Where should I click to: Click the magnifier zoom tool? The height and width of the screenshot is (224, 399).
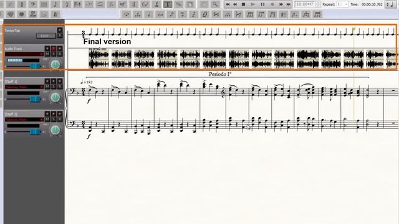click(215, 4)
